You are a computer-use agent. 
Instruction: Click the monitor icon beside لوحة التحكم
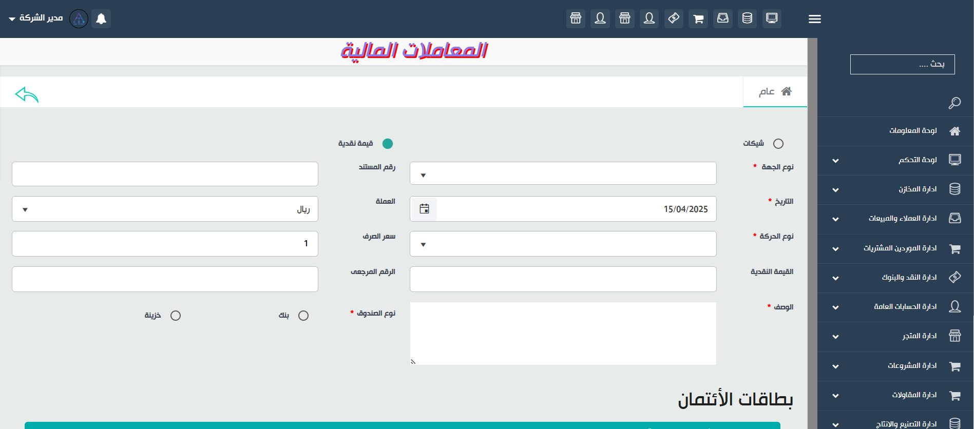click(x=954, y=160)
